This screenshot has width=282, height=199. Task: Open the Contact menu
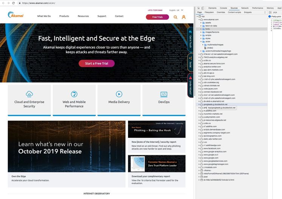(x=119, y=16)
